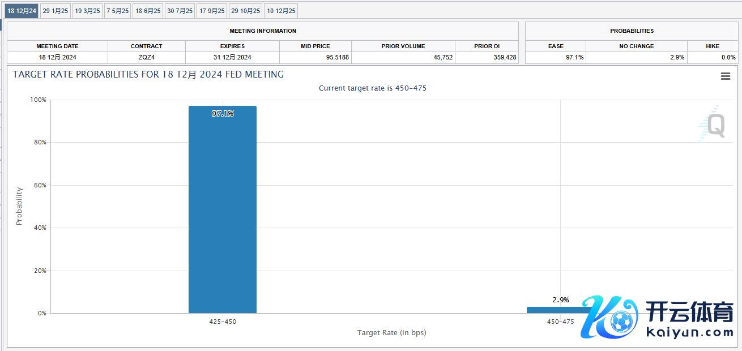Open the chart hamburger context menu
742x351 pixels.
pyautogui.click(x=725, y=76)
